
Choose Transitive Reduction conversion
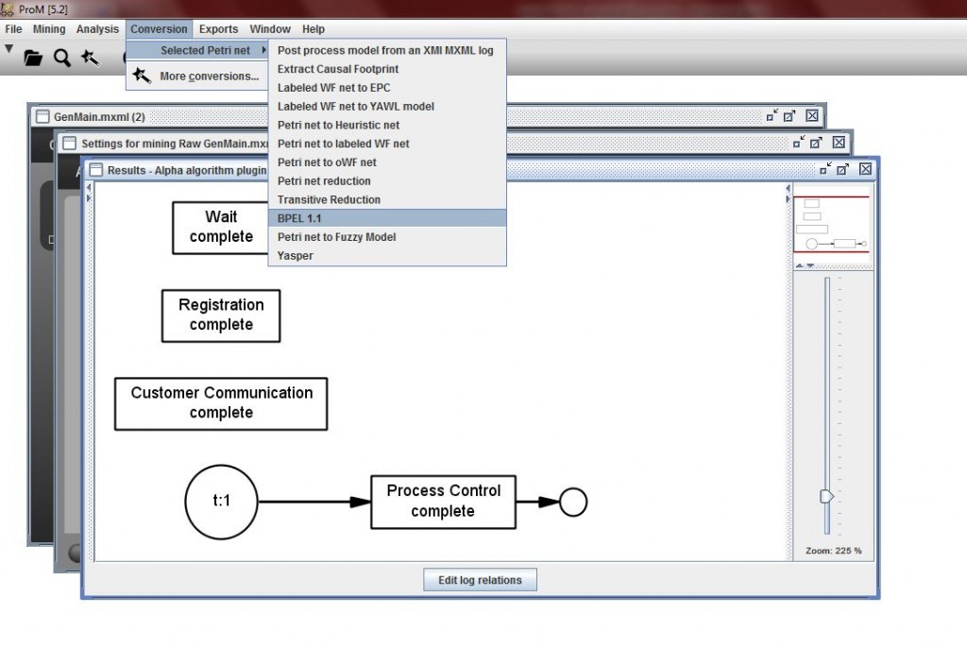click(x=387, y=200)
